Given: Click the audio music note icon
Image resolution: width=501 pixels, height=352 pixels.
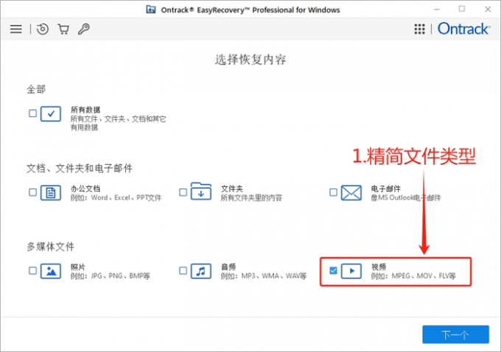Looking at the screenshot, I should click(201, 271).
